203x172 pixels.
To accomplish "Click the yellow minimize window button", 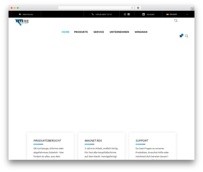I will pos(15,8).
